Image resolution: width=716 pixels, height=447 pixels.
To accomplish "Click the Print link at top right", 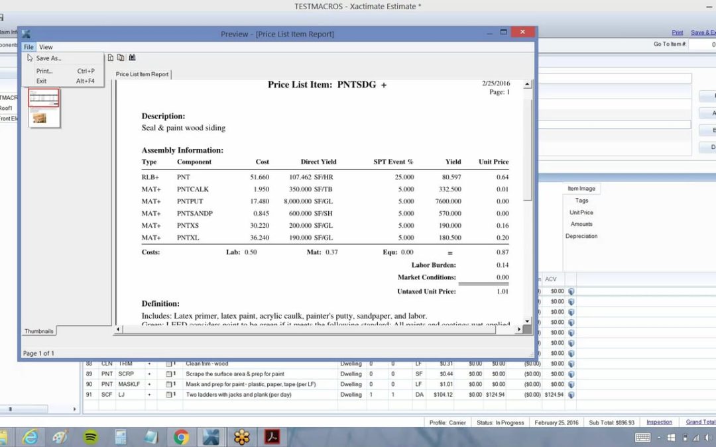I will click(x=677, y=32).
